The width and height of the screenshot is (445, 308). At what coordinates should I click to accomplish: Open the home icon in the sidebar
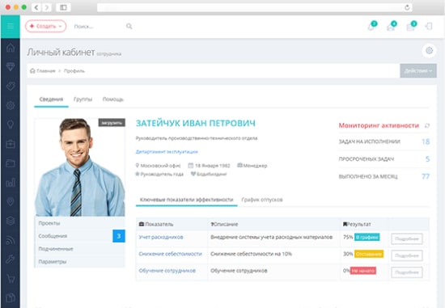[x=11, y=48]
